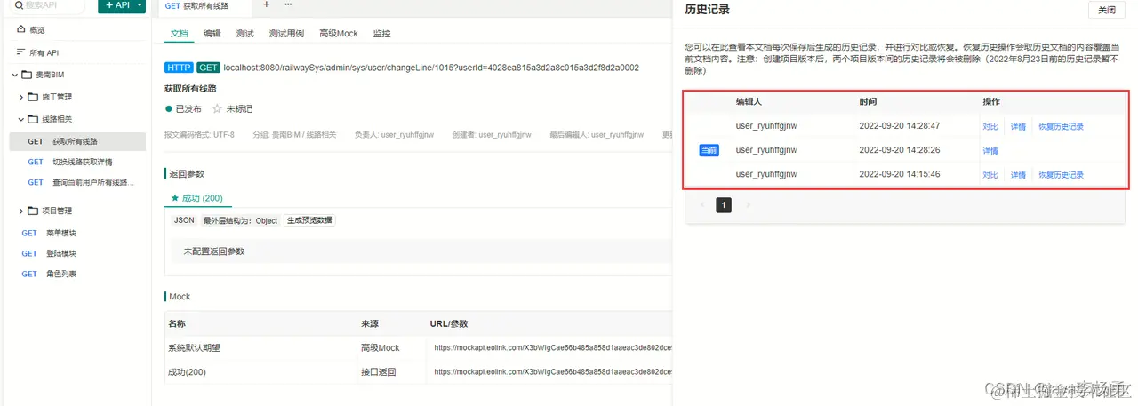Click the mock URL in the 高级Mock row

click(x=553, y=347)
